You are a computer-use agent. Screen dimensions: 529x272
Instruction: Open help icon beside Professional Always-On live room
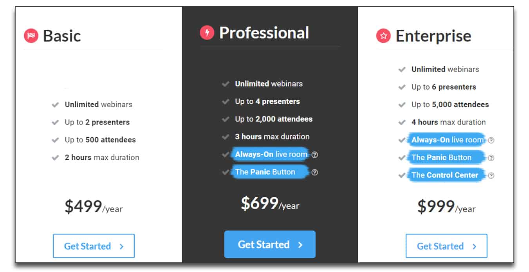point(315,155)
